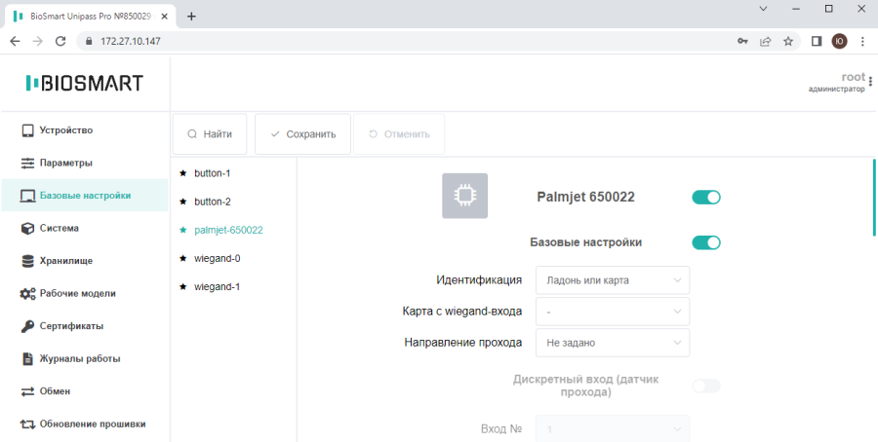The width and height of the screenshot is (878, 442).
Task: Toggle the Дискретный вход датчик прохода switch
Action: point(706,386)
